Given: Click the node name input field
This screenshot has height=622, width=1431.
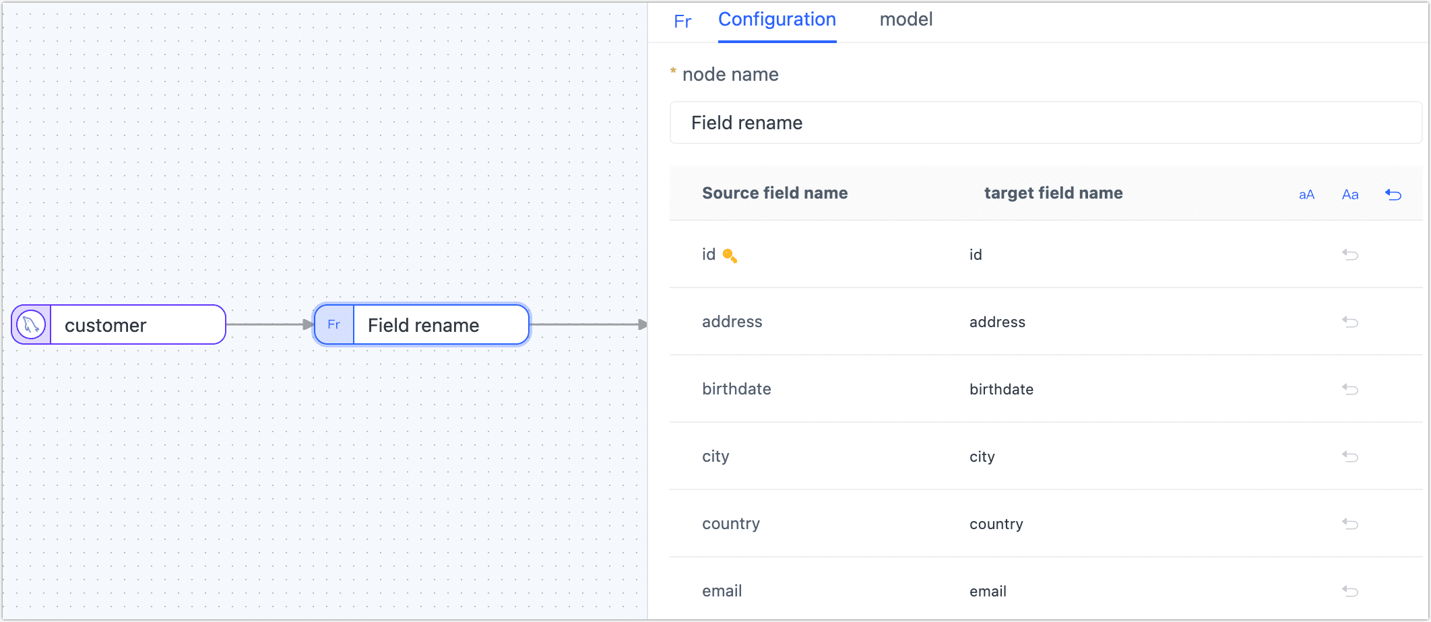Looking at the screenshot, I should (x=1044, y=123).
